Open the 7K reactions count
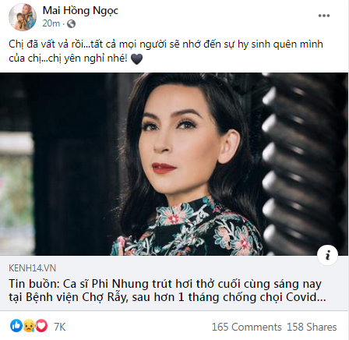The image size is (349, 340). coord(60,327)
